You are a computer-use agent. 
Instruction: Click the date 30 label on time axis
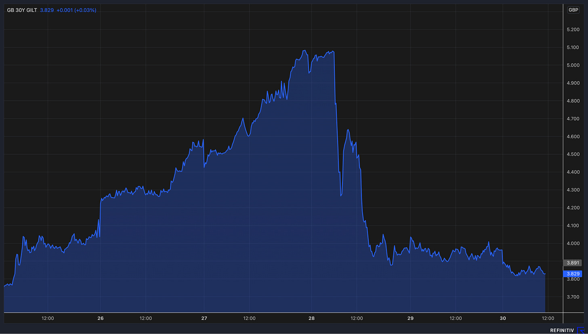(x=503, y=318)
